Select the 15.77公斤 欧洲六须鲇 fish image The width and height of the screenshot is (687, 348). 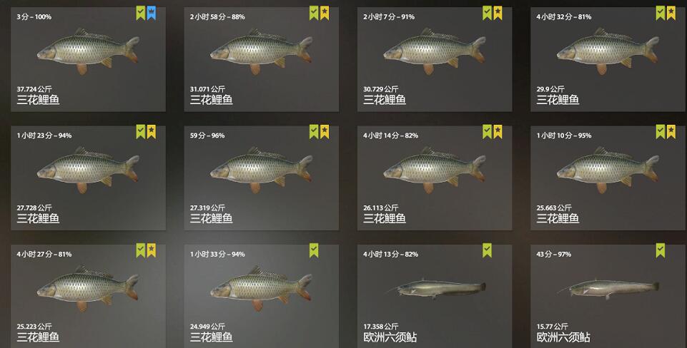click(x=609, y=288)
